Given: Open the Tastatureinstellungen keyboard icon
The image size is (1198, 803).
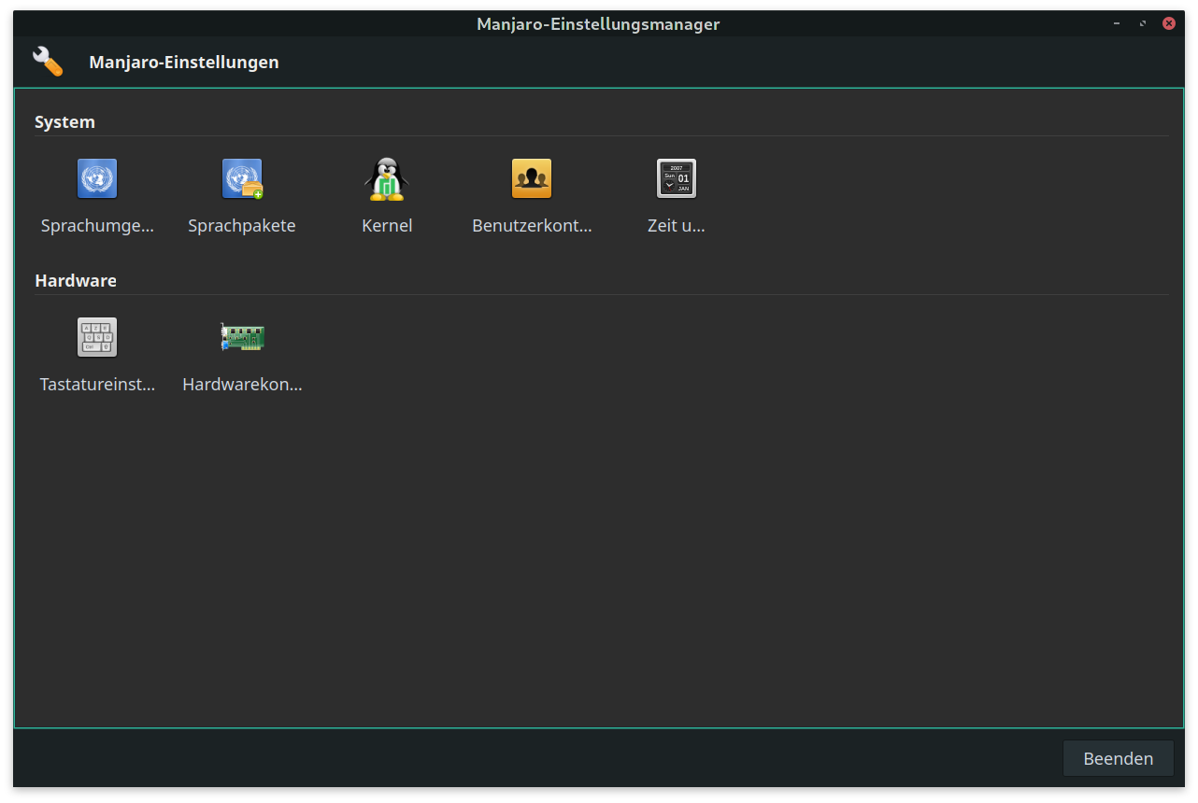Looking at the screenshot, I should [97, 337].
